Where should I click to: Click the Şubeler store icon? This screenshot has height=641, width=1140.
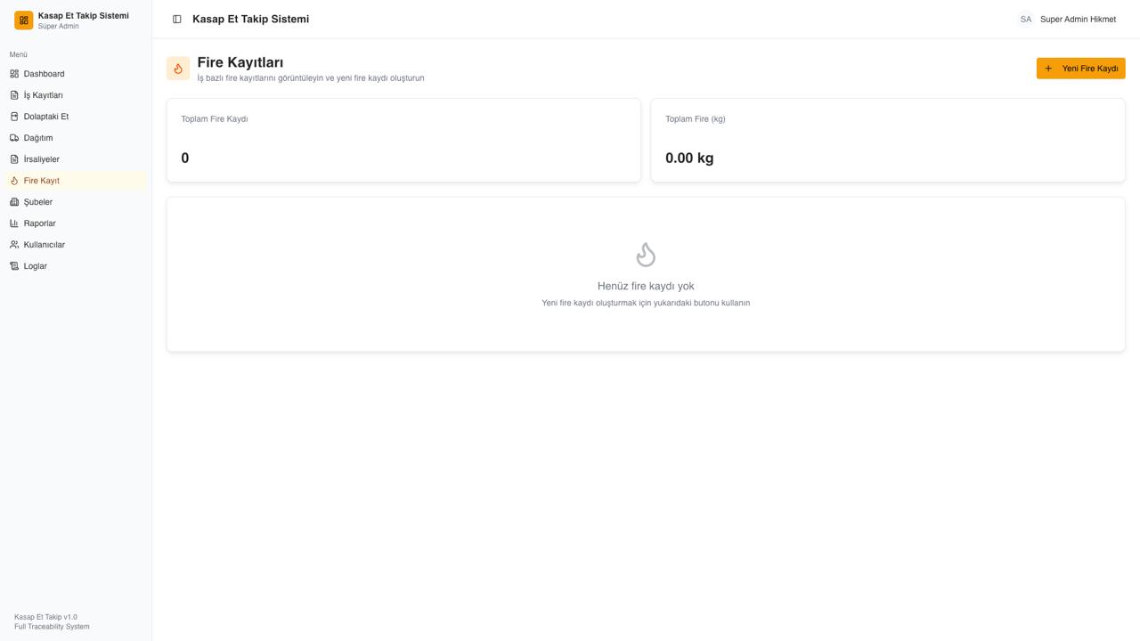coord(14,202)
